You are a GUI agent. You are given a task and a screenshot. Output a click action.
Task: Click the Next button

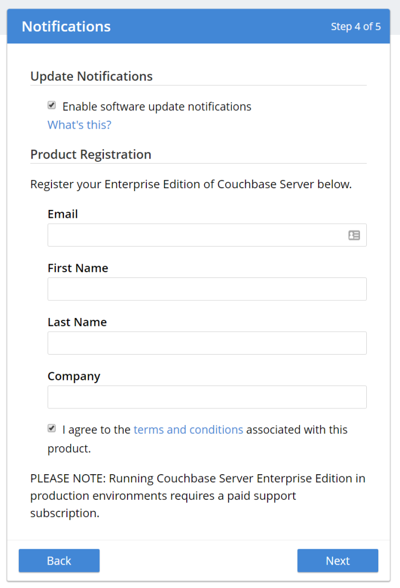pyautogui.click(x=337, y=561)
